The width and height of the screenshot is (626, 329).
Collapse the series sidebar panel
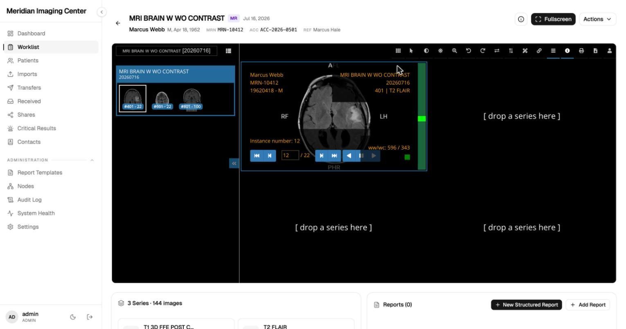(234, 163)
